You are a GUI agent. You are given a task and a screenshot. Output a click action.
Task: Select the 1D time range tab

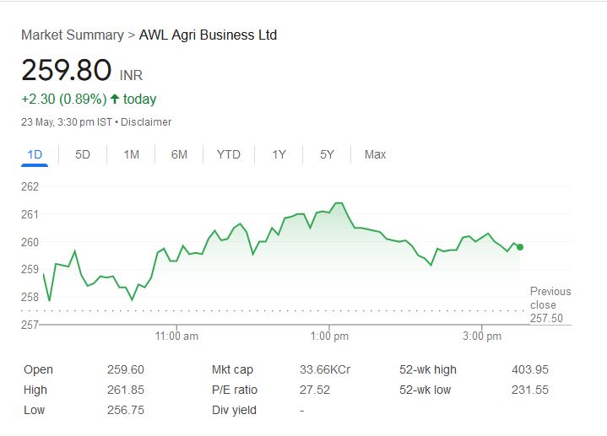35,154
